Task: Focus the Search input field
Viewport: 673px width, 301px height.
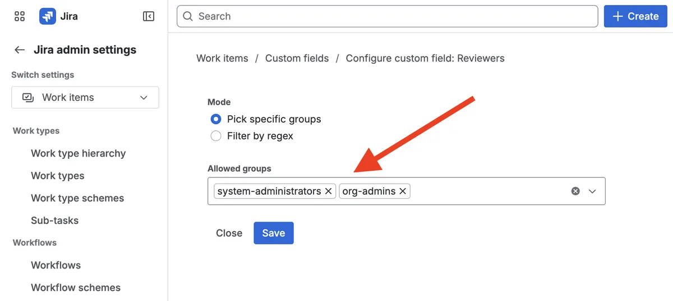Action: click(x=387, y=16)
